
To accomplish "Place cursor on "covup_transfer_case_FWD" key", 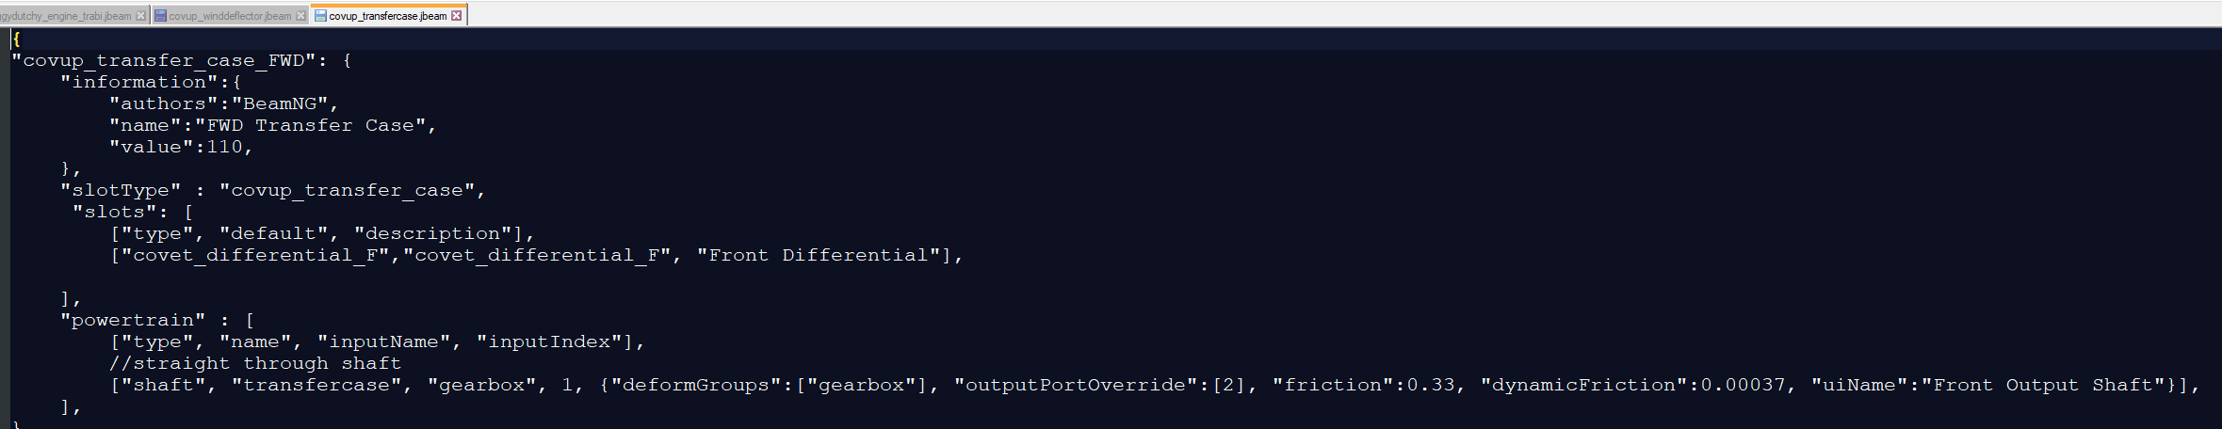I will 164,60.
